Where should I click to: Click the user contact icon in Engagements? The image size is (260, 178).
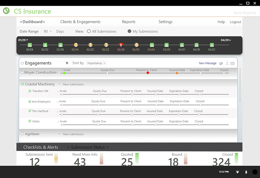pos(227,63)
